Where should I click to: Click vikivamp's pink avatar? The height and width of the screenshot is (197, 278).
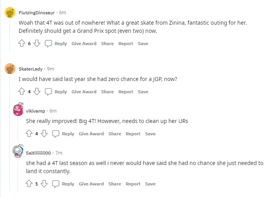[x=18, y=110]
